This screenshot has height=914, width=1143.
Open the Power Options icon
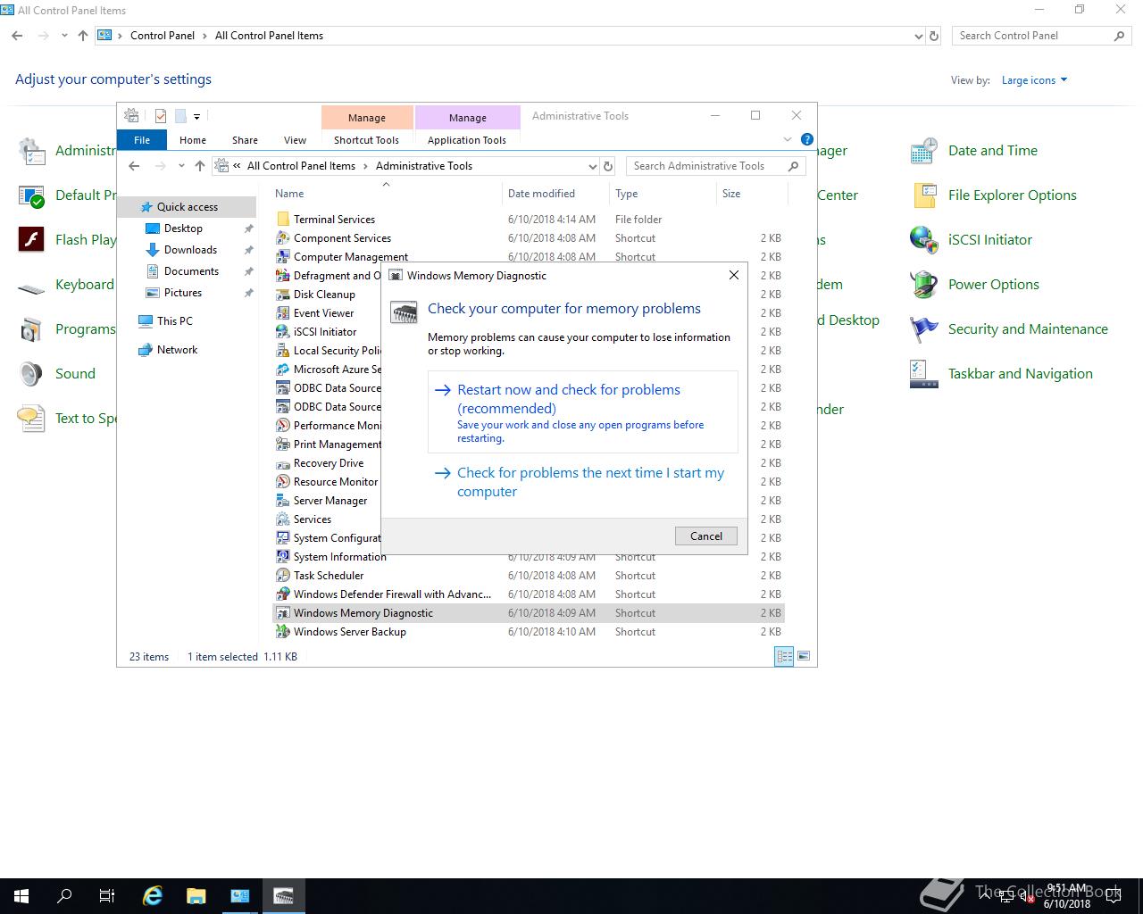923,285
